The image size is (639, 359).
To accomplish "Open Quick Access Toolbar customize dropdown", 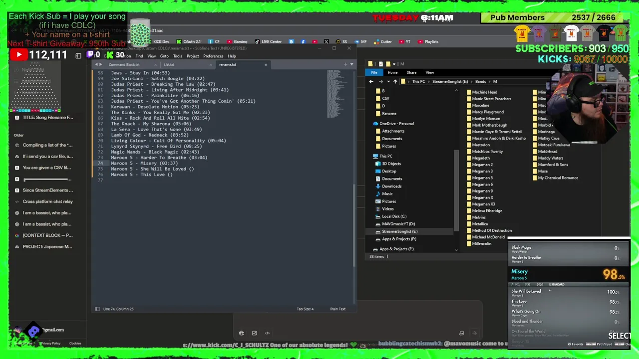I will pos(394,64).
